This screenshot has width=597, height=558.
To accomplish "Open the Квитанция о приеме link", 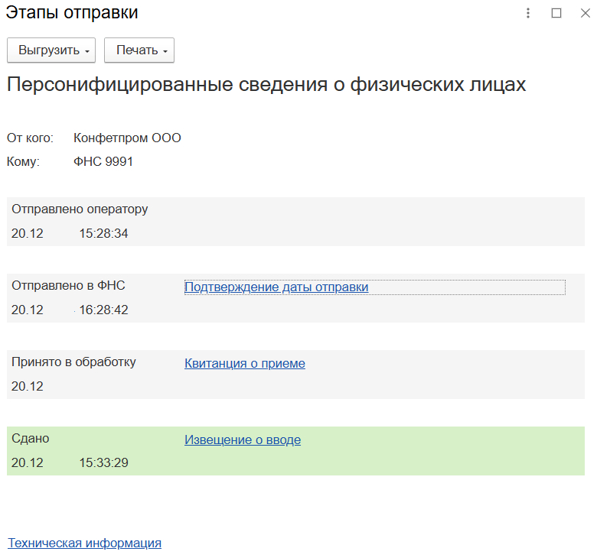I will click(245, 364).
